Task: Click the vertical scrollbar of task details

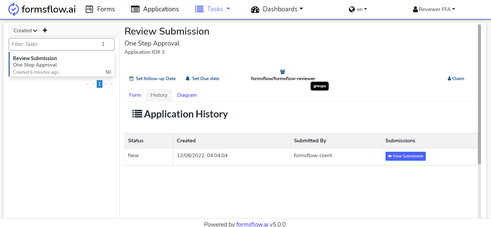Action: pos(479,94)
